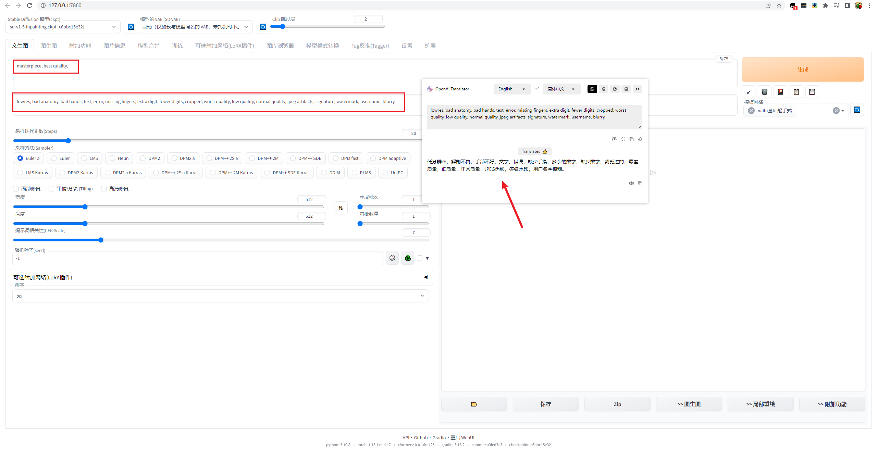The width and height of the screenshot is (877, 467).
Task: Click the dice icon beside the seed field
Action: point(392,258)
